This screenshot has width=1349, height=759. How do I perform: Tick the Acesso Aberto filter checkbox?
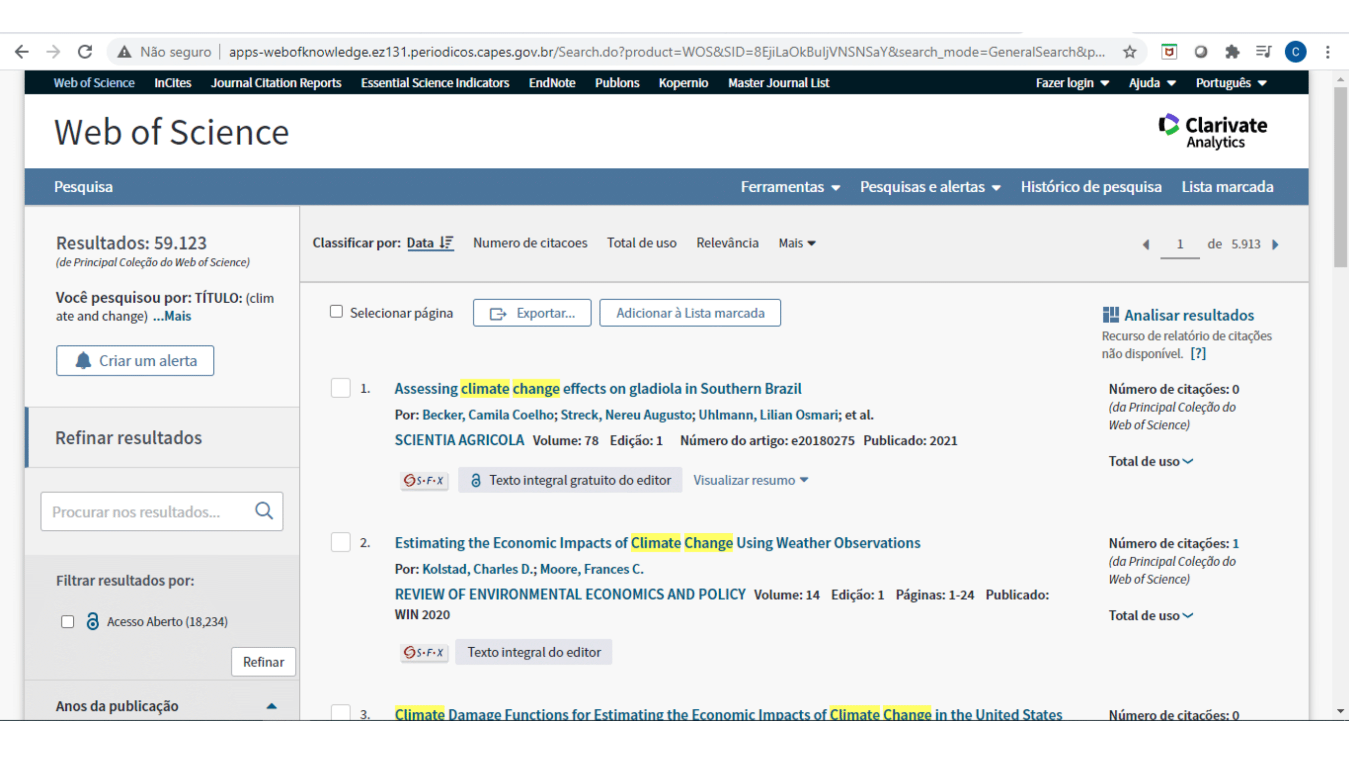[68, 622]
